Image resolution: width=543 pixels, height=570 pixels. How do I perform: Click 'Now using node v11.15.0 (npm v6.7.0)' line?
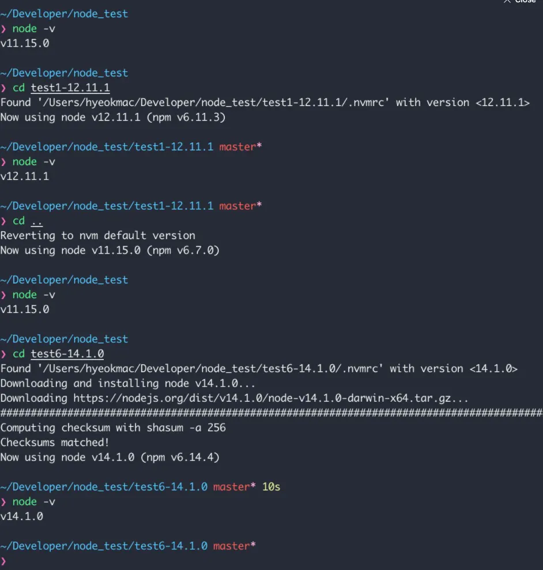[110, 250]
